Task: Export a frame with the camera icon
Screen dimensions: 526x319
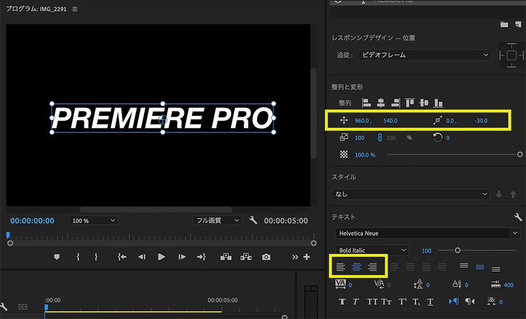Action: point(266,257)
